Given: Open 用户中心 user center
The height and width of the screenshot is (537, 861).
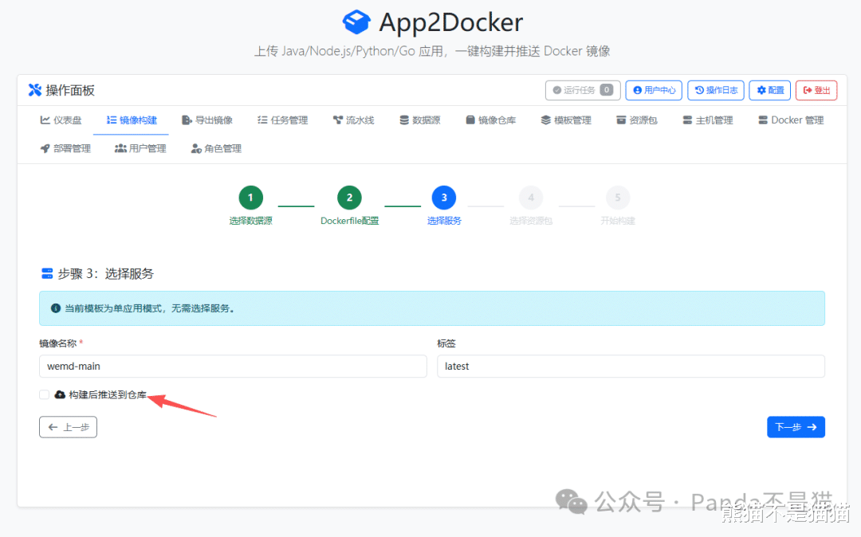Looking at the screenshot, I should [654, 91].
